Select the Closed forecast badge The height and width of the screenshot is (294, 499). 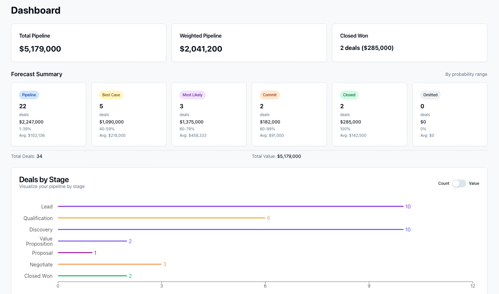pos(349,95)
